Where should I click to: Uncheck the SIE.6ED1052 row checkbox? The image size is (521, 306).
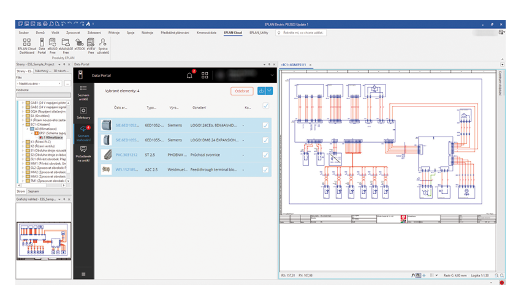(x=265, y=125)
